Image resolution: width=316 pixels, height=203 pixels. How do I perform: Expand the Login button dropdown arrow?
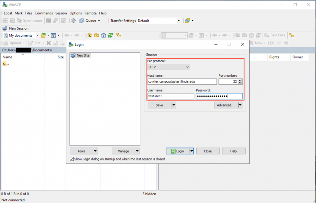[x=192, y=151]
